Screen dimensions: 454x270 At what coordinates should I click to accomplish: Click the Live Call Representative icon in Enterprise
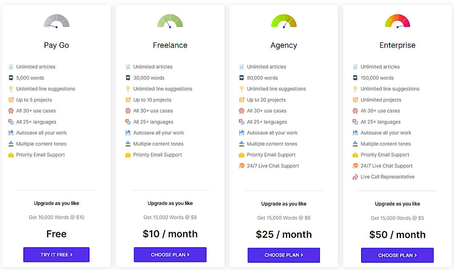pos(355,176)
